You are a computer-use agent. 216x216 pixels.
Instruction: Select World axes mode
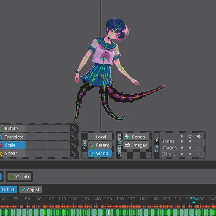point(100,153)
